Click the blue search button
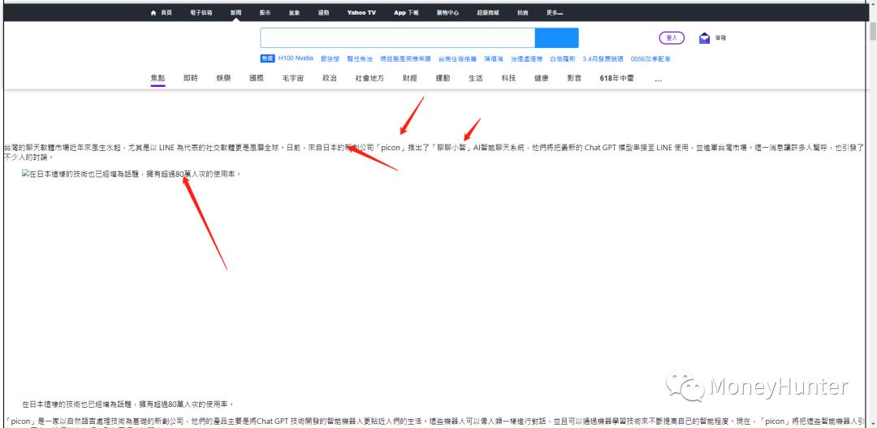Screen dimensions: 877x428 point(556,38)
